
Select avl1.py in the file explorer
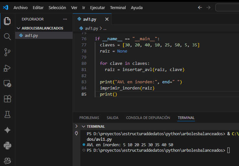click(31, 35)
